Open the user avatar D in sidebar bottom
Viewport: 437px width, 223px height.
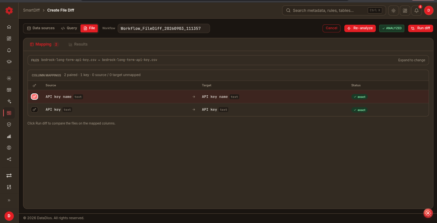coord(9,216)
